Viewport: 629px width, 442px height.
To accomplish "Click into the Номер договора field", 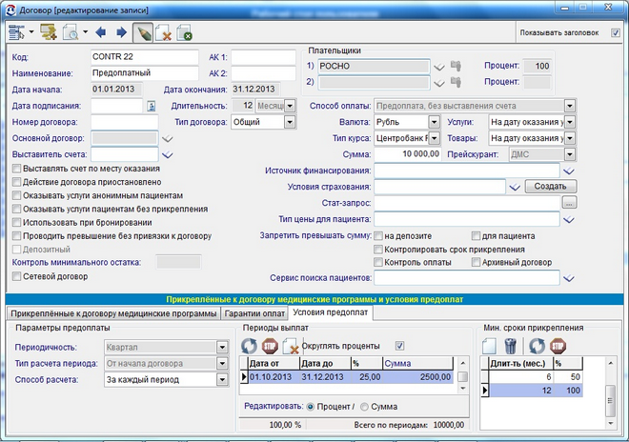I will [x=124, y=122].
